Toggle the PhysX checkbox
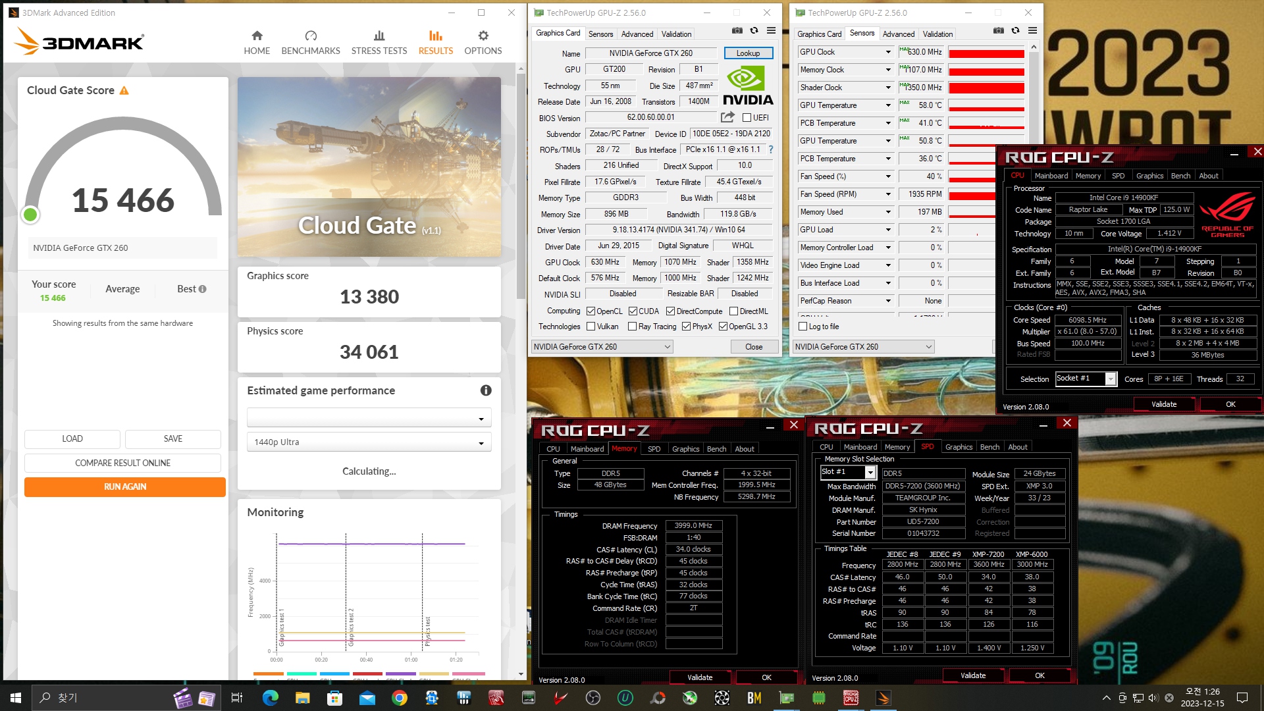The height and width of the screenshot is (711, 1264). [x=686, y=327]
